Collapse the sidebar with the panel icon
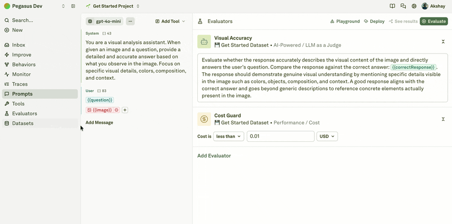 coord(73,6)
